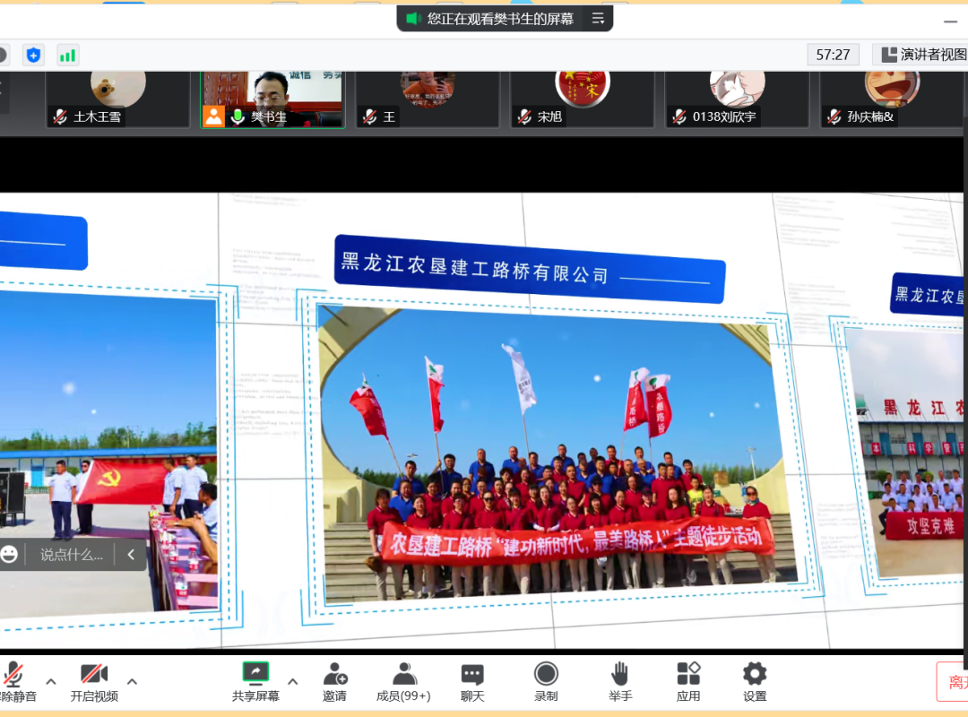Screen dimensions: 968x717
Task: Collapse the quick chat bar with the chevron
Action: 131,555
